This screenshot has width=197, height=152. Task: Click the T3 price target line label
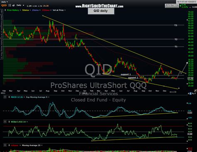pos(176,25)
